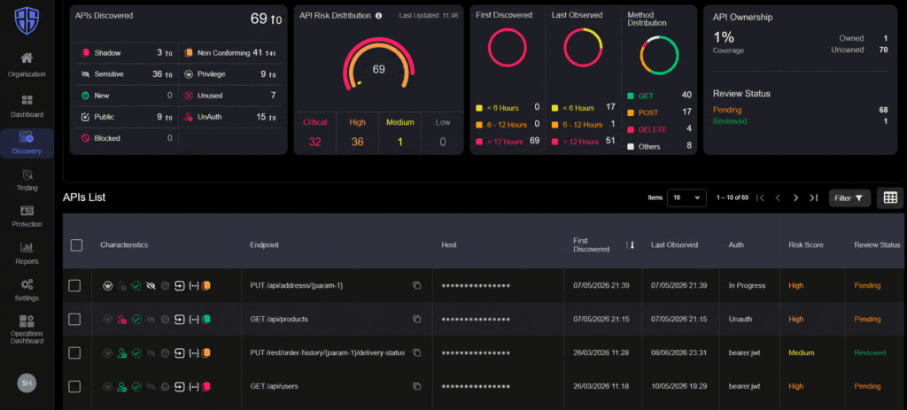The image size is (907, 410).
Task: Click privilege crown icon in addresss row
Action: pyautogui.click(x=107, y=286)
